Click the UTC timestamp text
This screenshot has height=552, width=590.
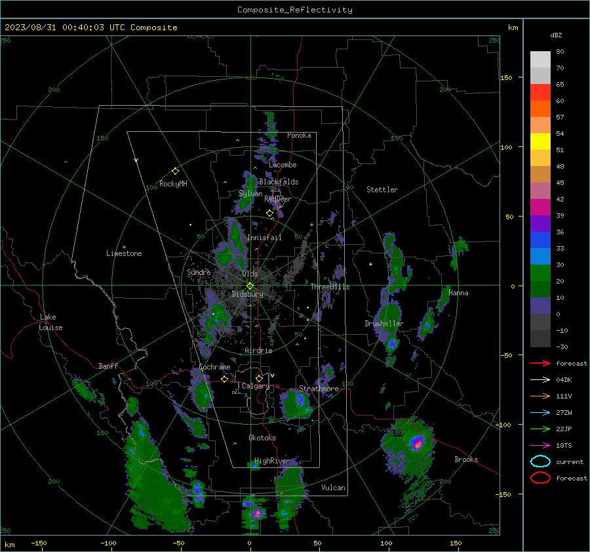[x=90, y=28]
